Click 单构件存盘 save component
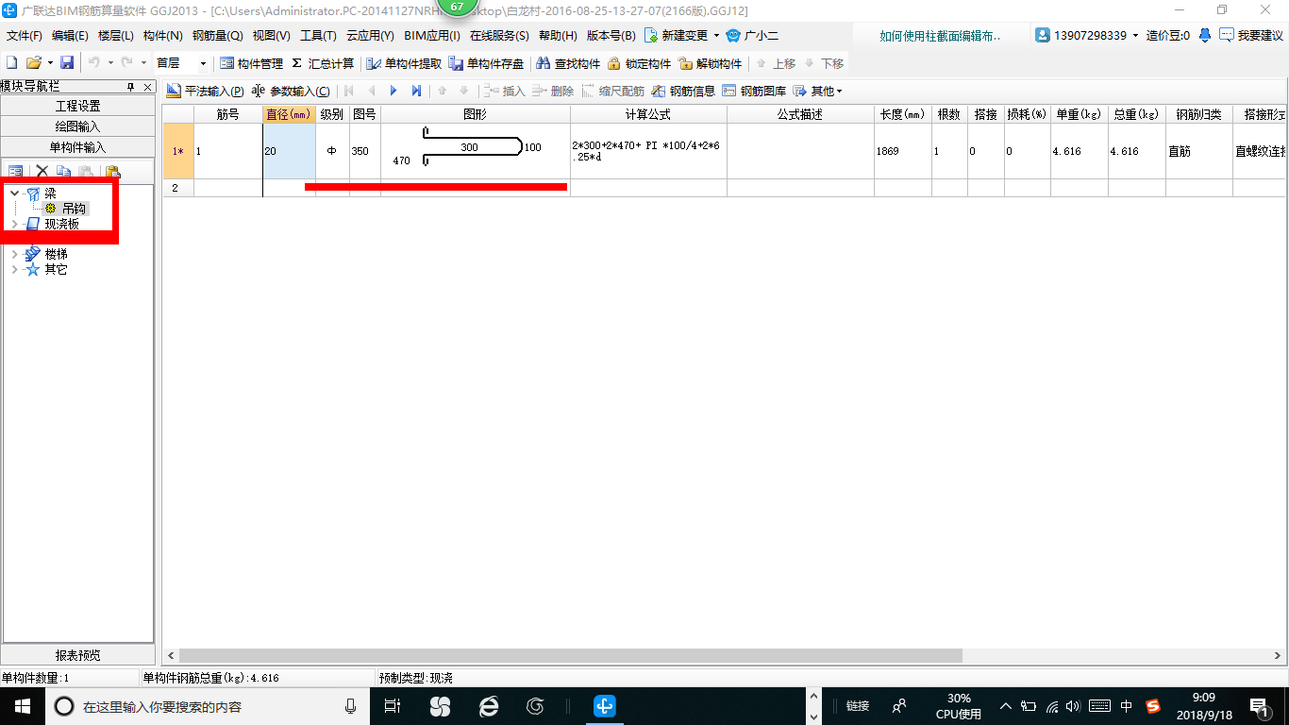1289x725 pixels. [x=486, y=63]
